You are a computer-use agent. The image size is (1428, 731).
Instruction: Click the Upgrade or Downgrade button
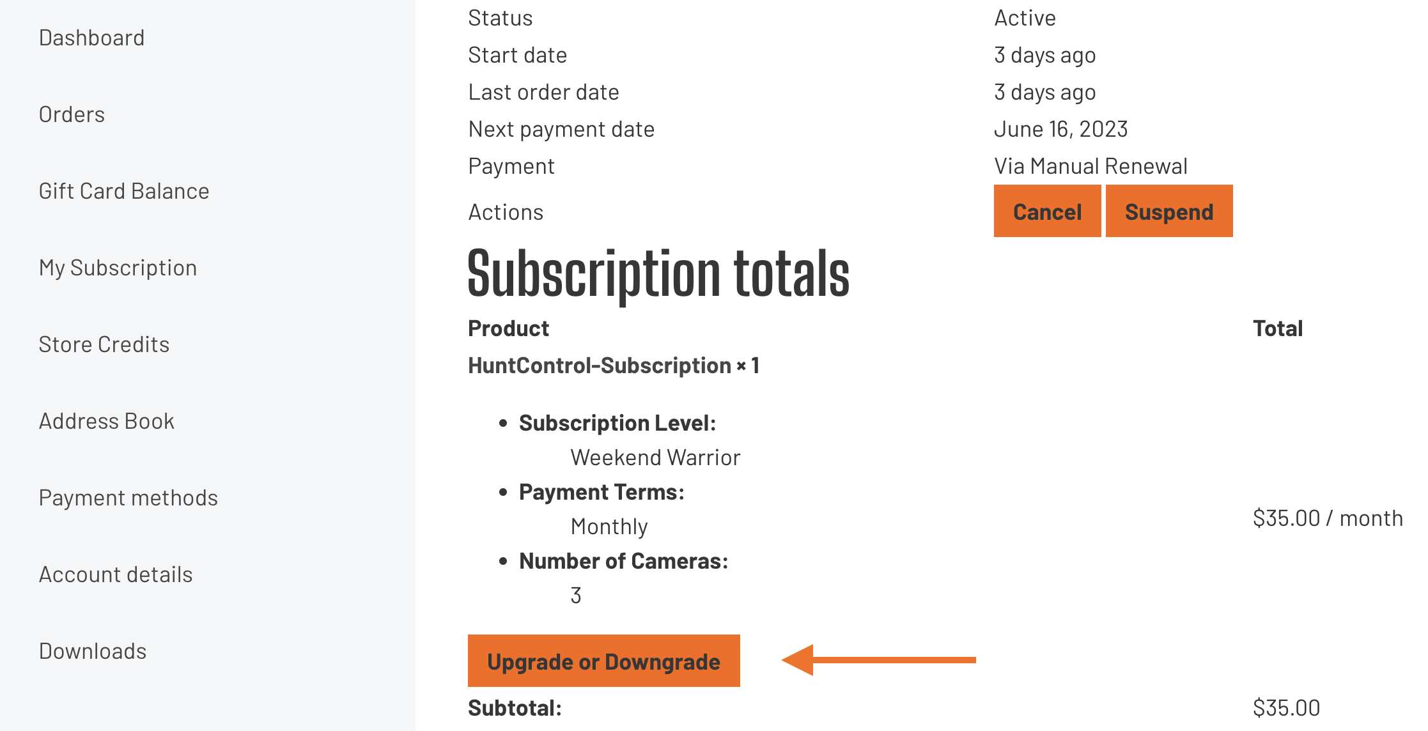pyautogui.click(x=603, y=661)
